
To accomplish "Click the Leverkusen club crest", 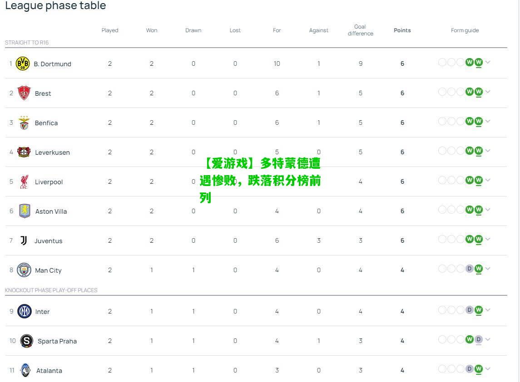I will (24, 152).
